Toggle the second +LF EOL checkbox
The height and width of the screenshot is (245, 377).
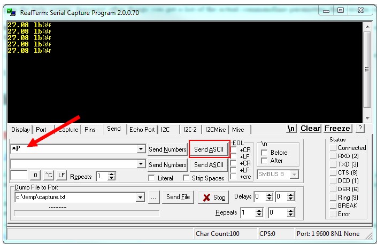(233, 170)
